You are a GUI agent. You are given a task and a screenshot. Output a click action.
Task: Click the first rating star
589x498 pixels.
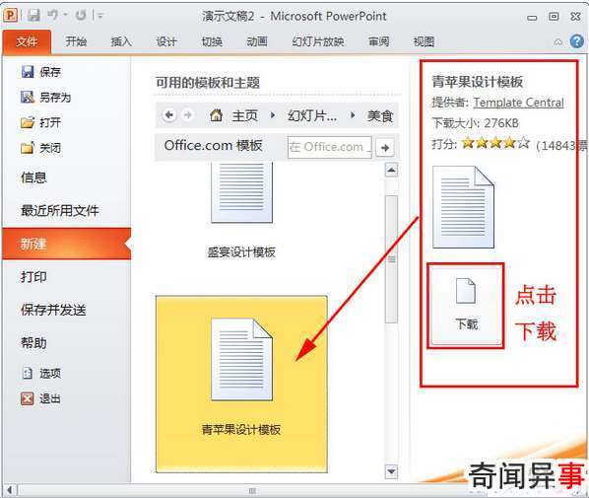[x=467, y=143]
